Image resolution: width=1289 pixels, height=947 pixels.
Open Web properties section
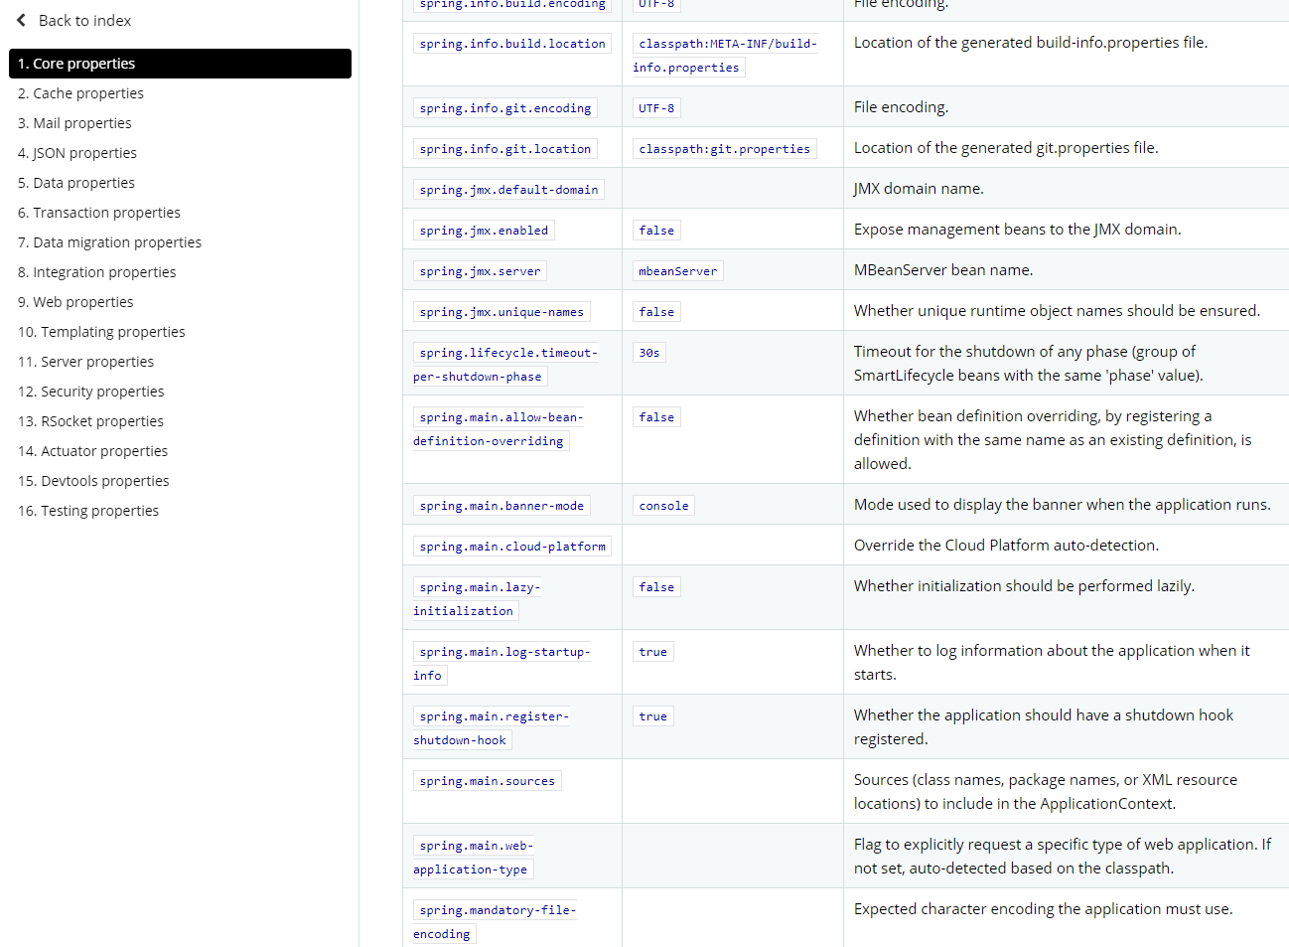(75, 302)
